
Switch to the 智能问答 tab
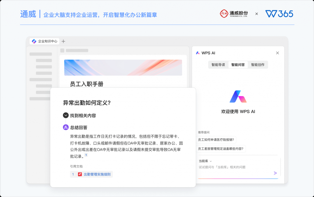click(x=238, y=65)
